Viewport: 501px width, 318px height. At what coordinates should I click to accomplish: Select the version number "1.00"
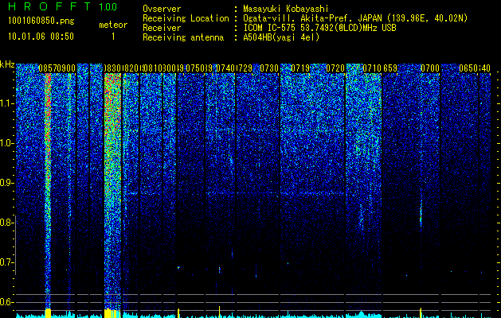coord(108,6)
